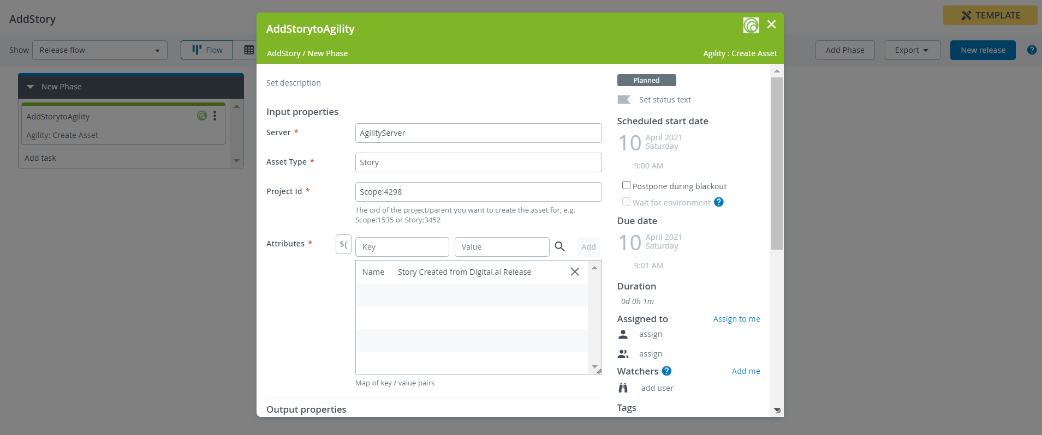Click Add me link for Watchers
Image resolution: width=1042 pixels, height=435 pixels.
pyautogui.click(x=746, y=371)
